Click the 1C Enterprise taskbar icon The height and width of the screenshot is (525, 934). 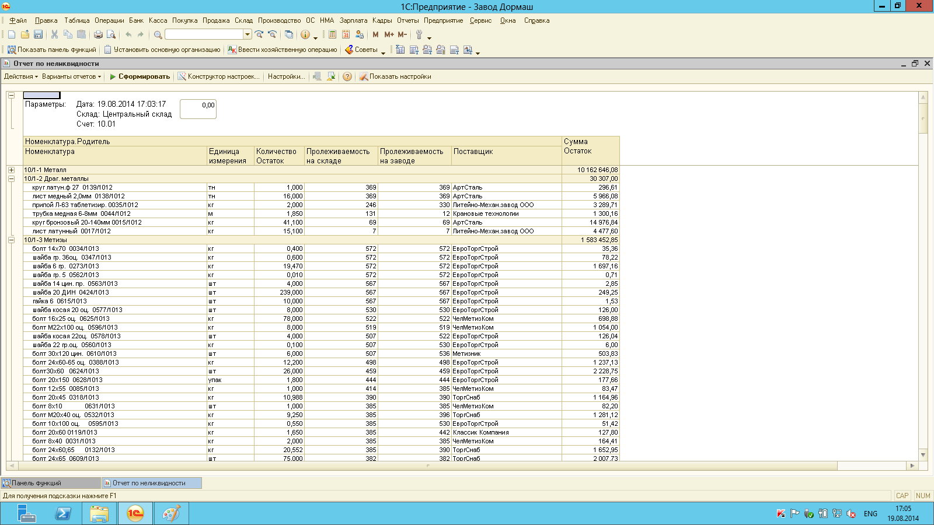click(x=135, y=513)
